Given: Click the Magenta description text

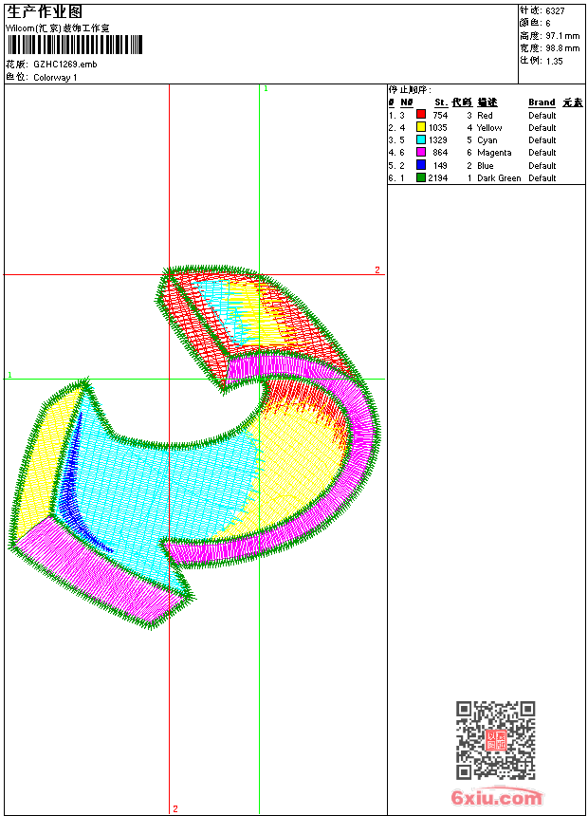Looking at the screenshot, I should (x=494, y=153).
